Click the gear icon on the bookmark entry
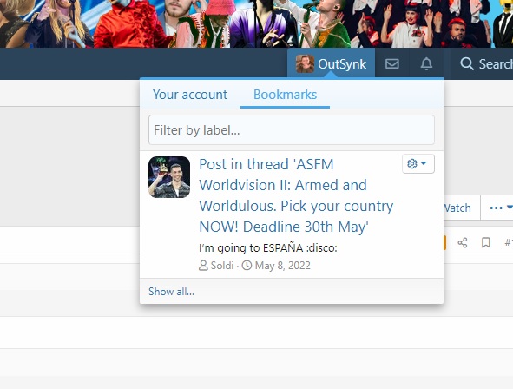513x389 pixels. (412, 163)
